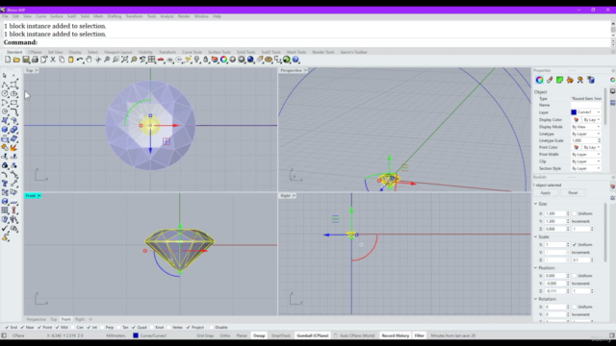This screenshot has width=616, height=346.
Task: Toggle Gumball (CPlane) in status bar
Action: (313, 335)
